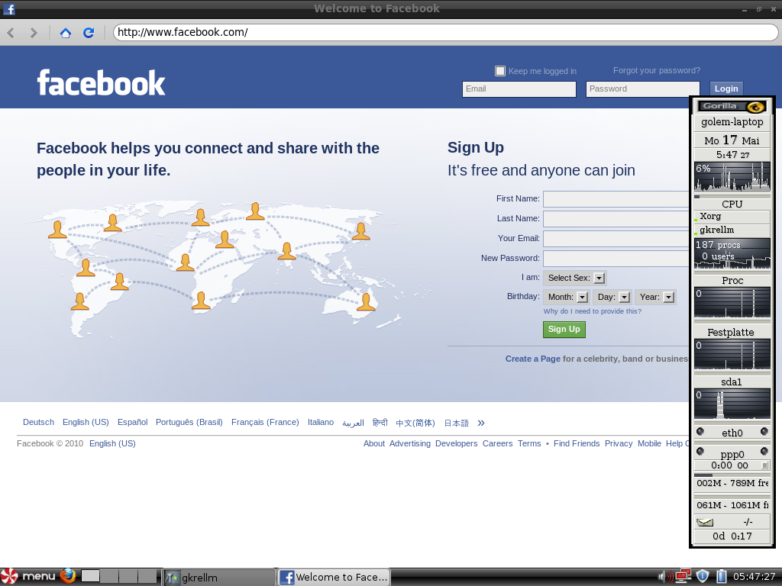Enable the Keep me logged in checkbox
The width and height of the screenshot is (782, 586).
pos(500,71)
